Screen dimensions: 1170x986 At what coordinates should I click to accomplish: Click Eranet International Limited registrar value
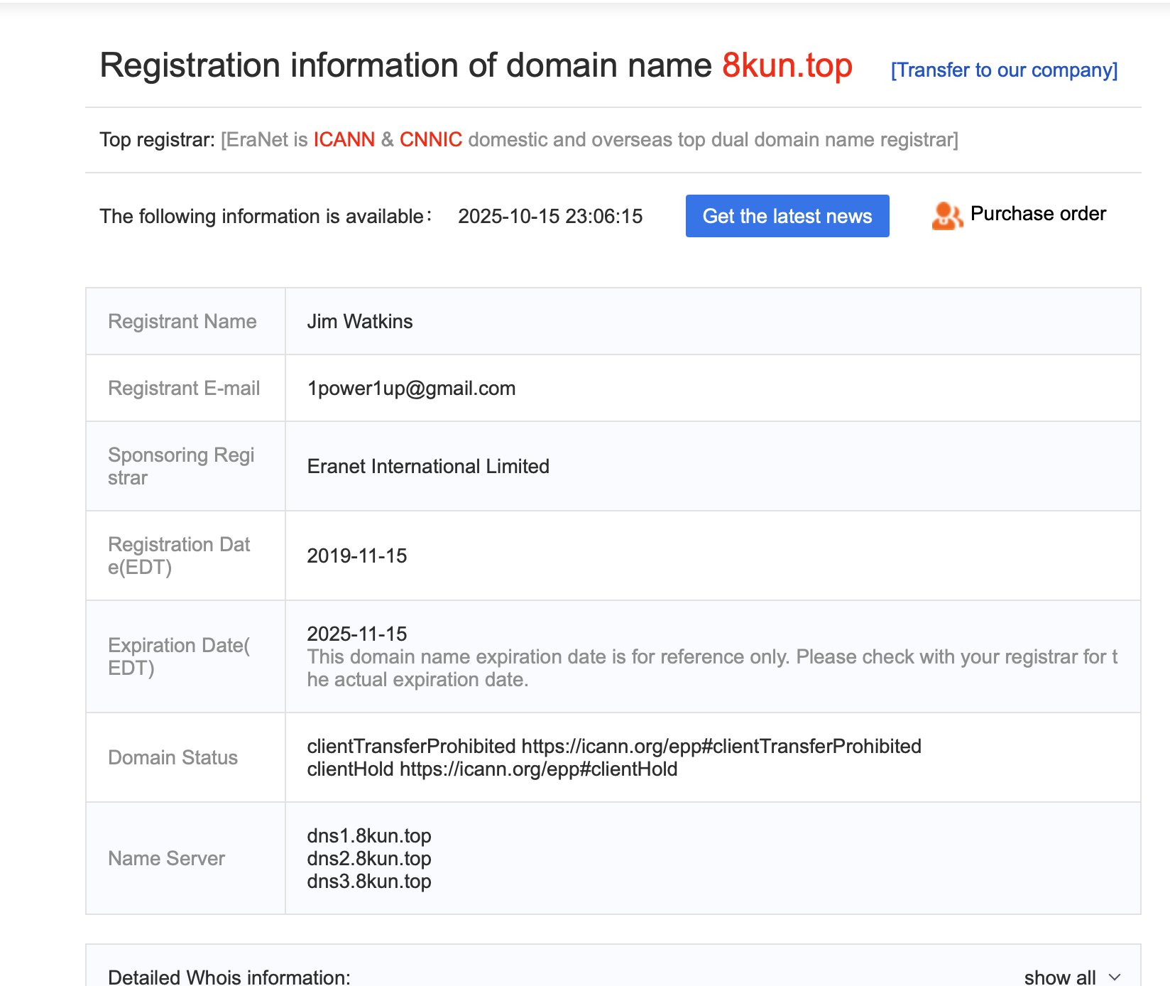[x=428, y=467]
